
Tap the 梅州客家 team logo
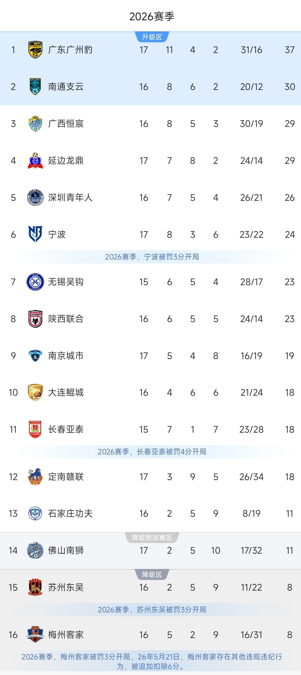(35, 635)
